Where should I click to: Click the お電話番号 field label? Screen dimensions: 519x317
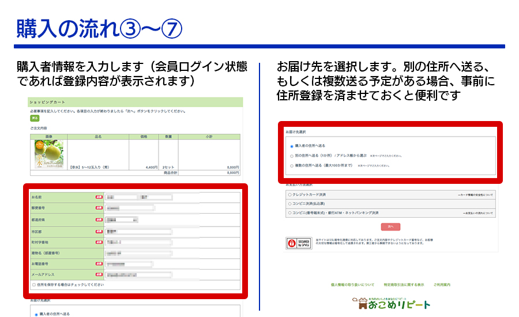(x=40, y=264)
